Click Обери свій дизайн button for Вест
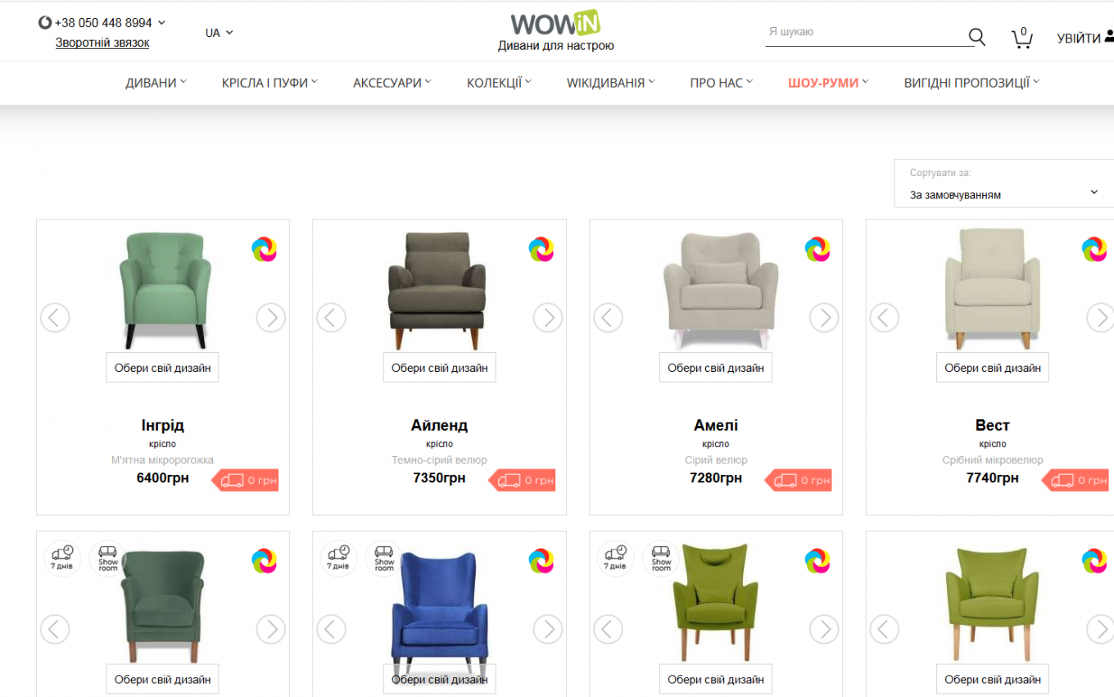 [x=993, y=368]
